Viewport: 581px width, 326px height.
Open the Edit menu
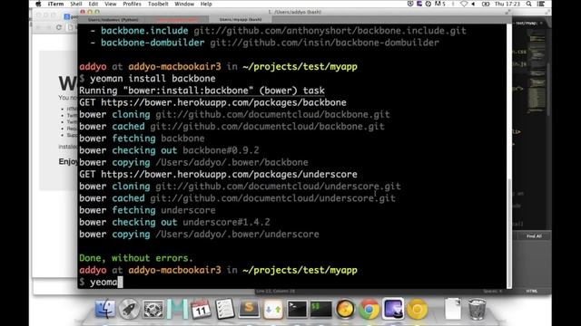(94, 4)
